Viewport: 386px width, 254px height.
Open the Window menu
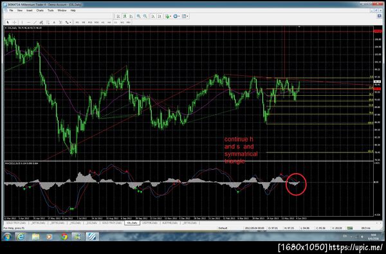[62, 10]
